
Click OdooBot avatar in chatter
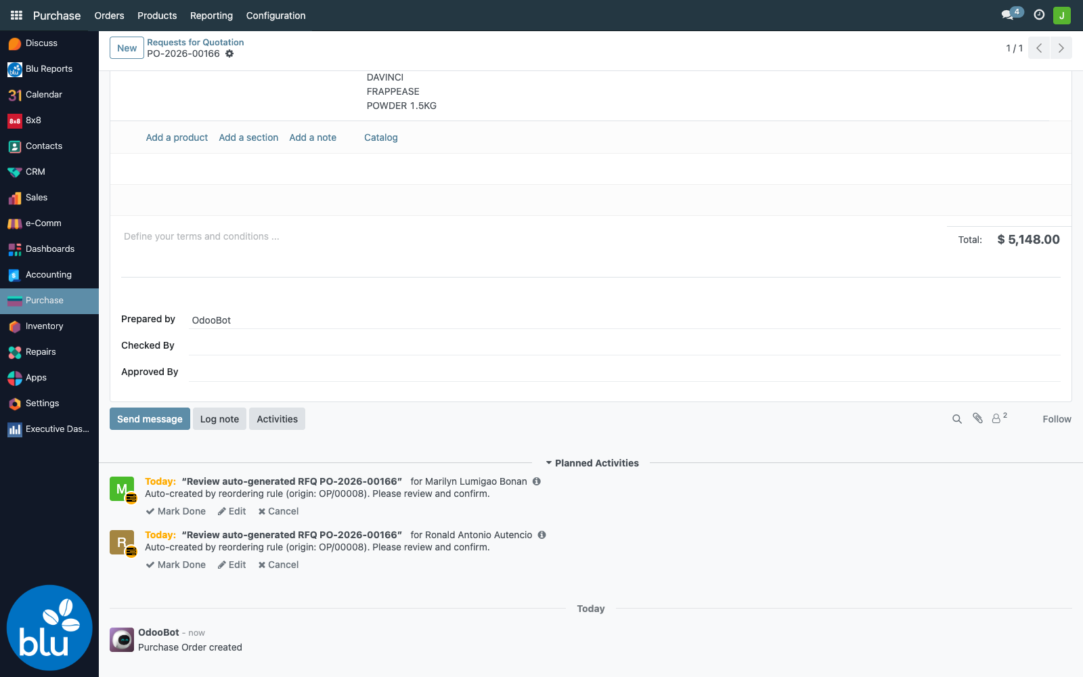click(122, 640)
